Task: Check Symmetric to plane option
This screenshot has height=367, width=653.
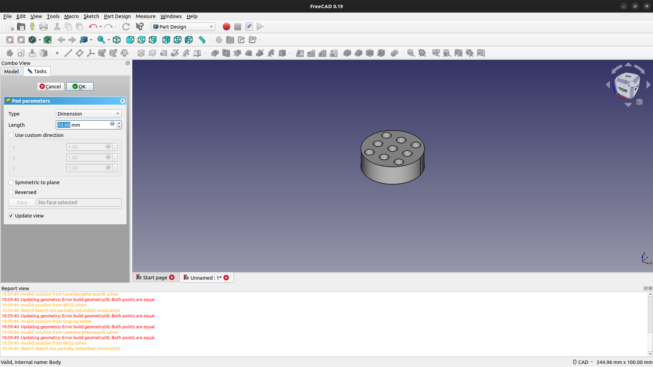Action: 11,182
